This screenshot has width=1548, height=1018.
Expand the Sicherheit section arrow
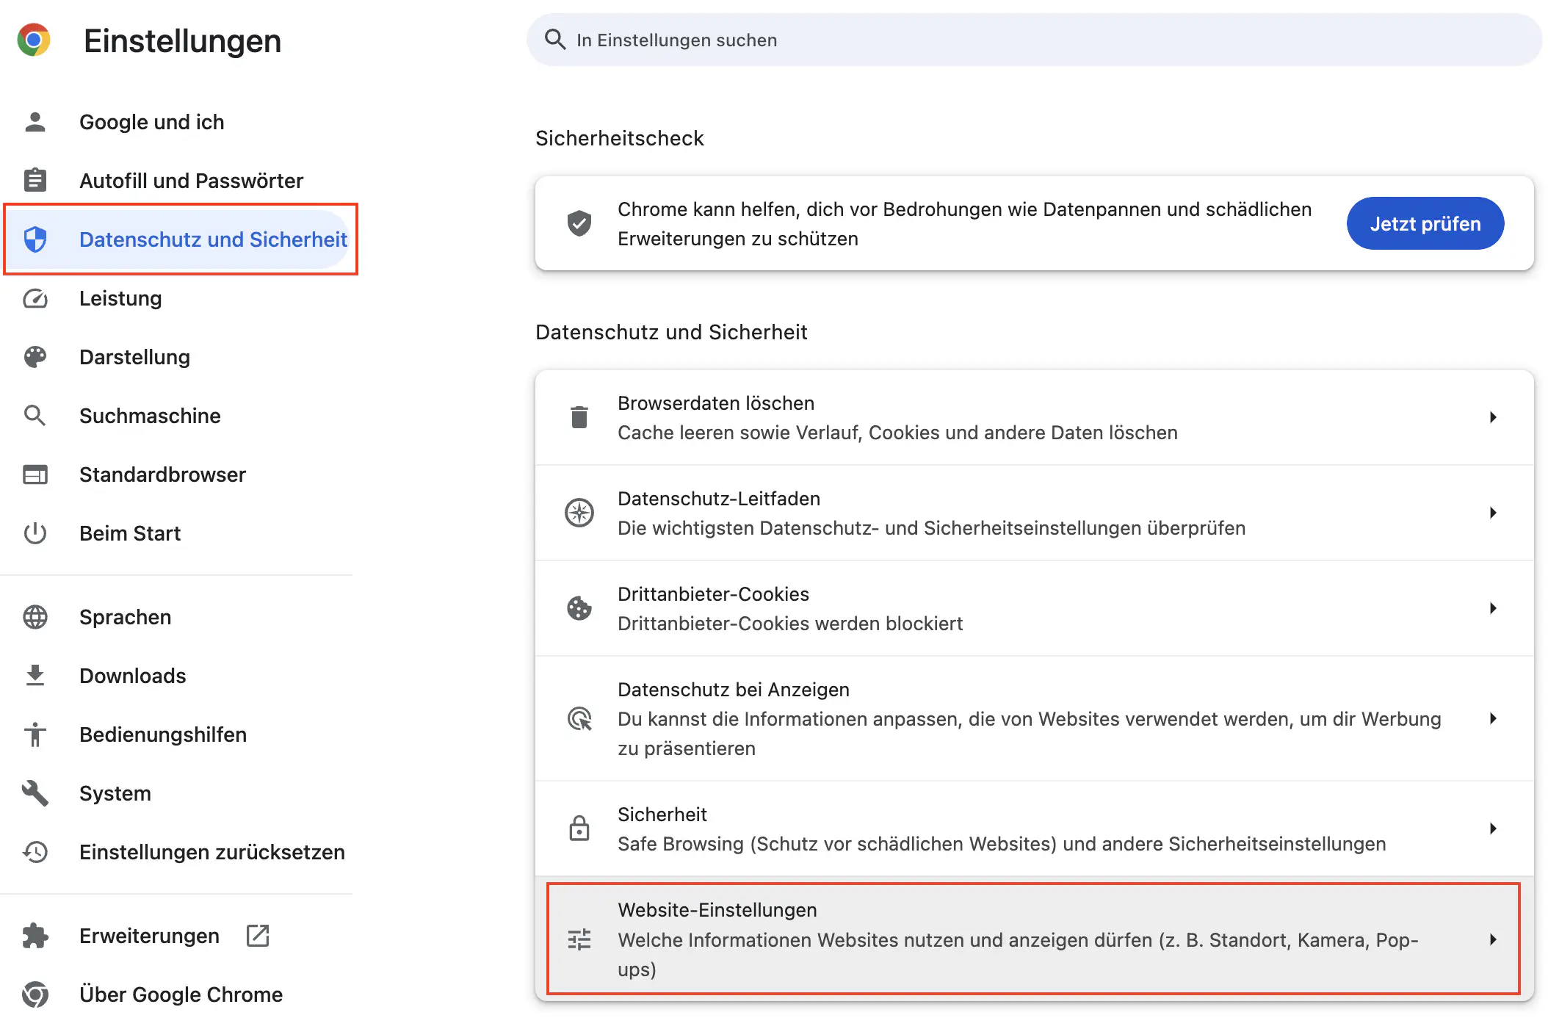(1493, 828)
